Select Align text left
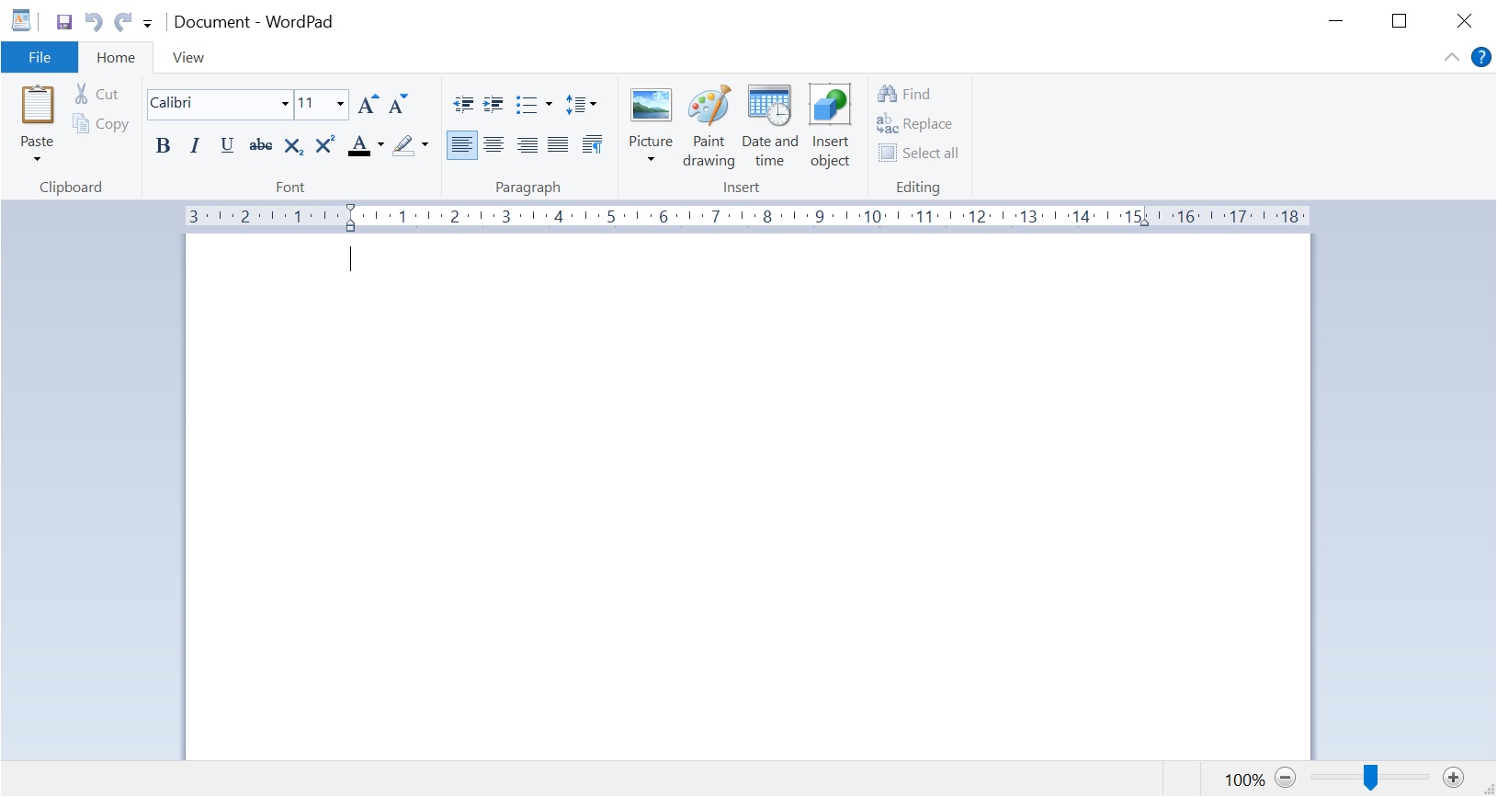The image size is (1497, 797). point(462,145)
